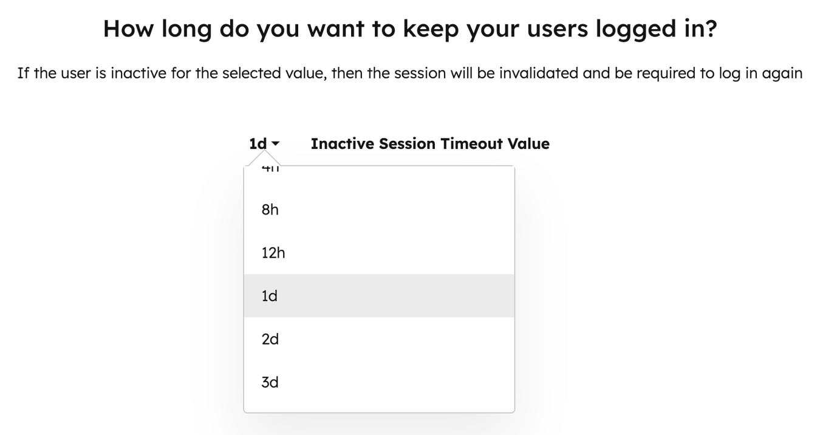
Task: Choose a timeout of half a day
Action: (273, 253)
